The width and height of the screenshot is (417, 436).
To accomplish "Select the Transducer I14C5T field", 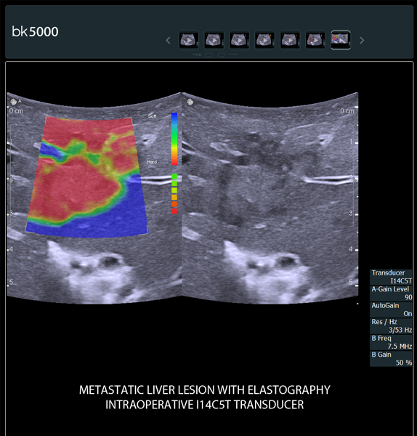I will click(391, 277).
